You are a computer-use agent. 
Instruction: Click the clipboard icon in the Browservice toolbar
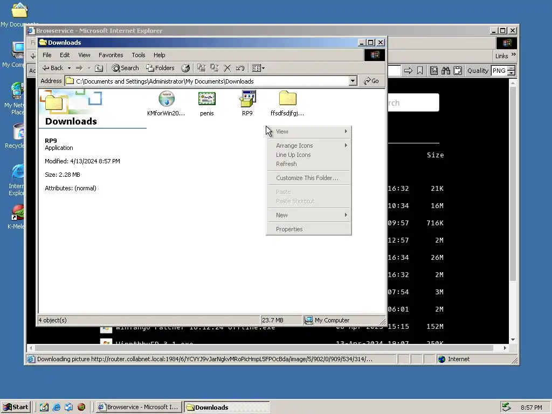[x=457, y=71]
